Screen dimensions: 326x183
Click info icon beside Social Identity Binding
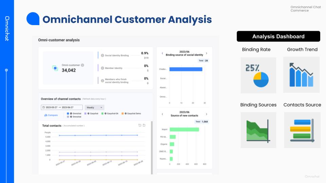pos(103,55)
